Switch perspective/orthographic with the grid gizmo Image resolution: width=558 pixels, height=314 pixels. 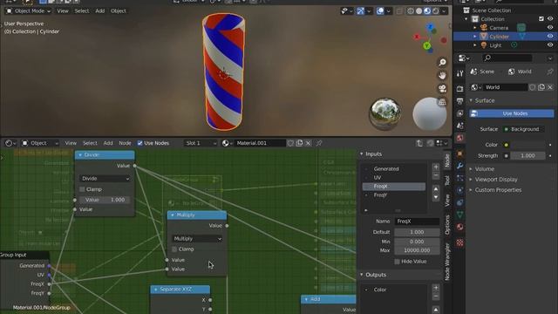(x=442, y=102)
